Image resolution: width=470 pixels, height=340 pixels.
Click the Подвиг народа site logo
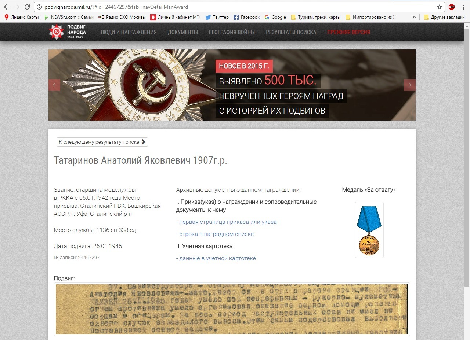pos(68,32)
